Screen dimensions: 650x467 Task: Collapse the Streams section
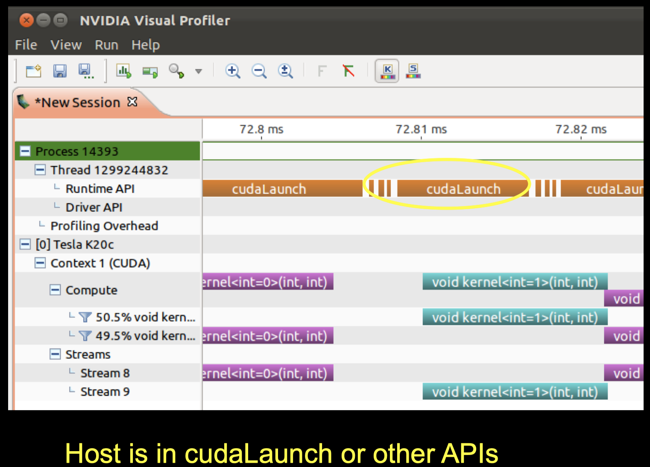55,354
